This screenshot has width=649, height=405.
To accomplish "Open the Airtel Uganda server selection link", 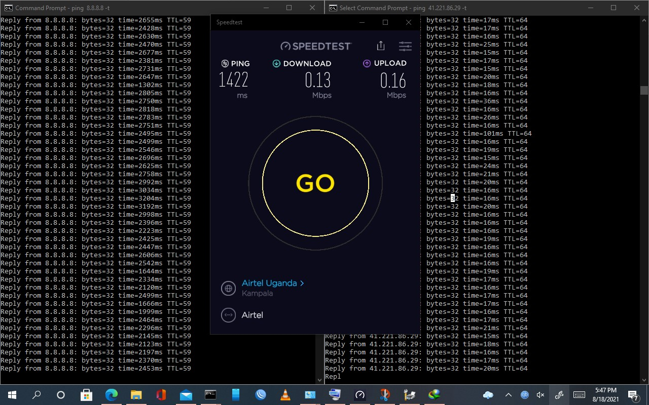I will pos(272,283).
